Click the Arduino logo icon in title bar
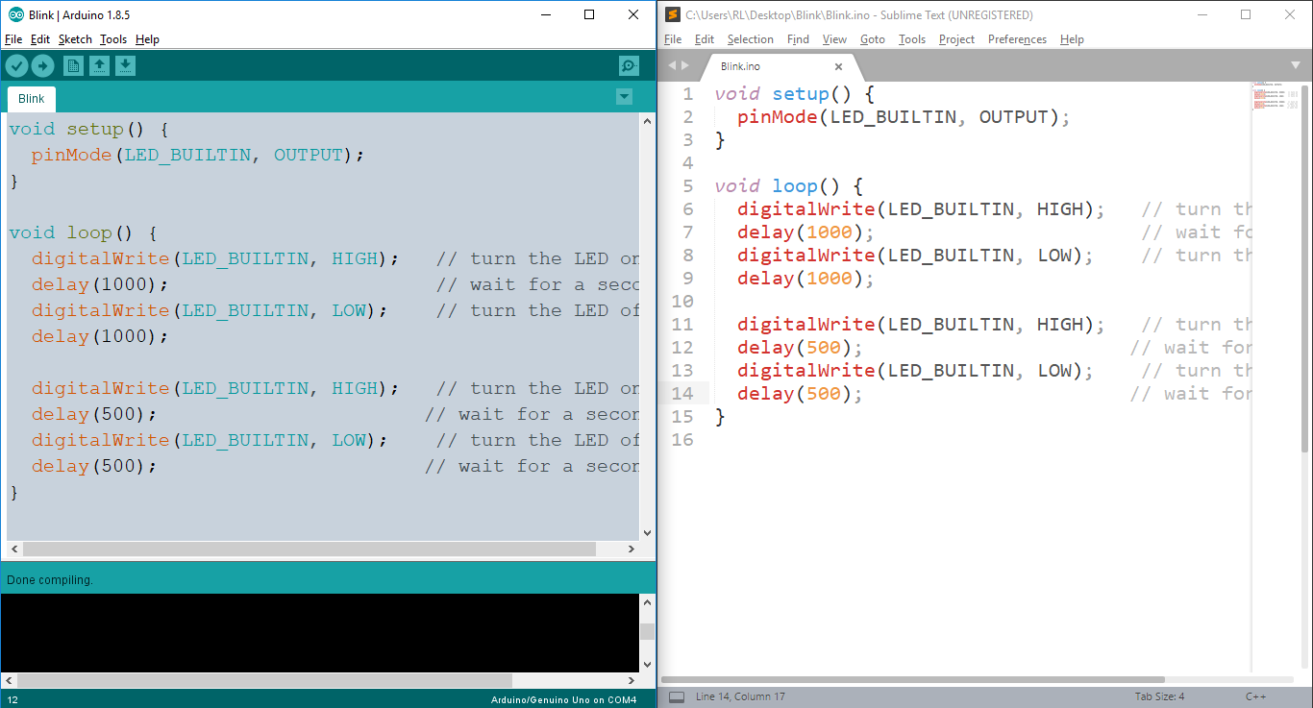The width and height of the screenshot is (1313, 708). pos(16,14)
